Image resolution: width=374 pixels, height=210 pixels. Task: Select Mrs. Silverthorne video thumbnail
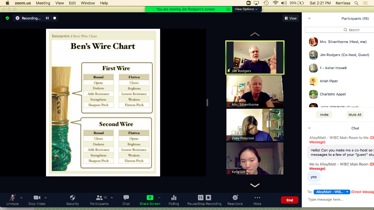(255, 91)
